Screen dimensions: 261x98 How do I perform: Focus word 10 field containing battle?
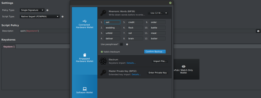158,28
